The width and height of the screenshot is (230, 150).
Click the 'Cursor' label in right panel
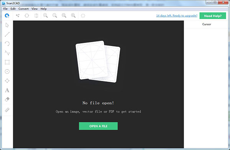pyautogui.click(x=207, y=24)
